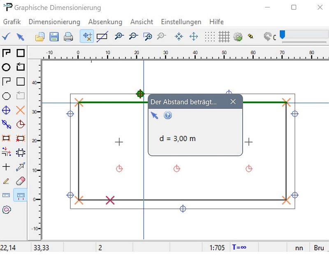This screenshot has height=255, width=329.
Task: Click the save diskette icon
Action: 53,37
